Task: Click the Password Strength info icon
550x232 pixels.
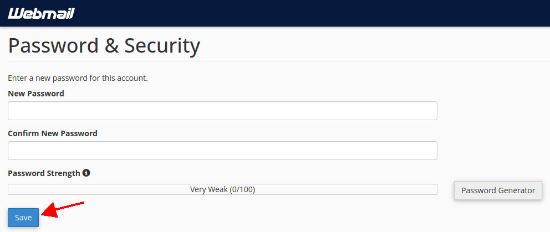Action: [86, 173]
